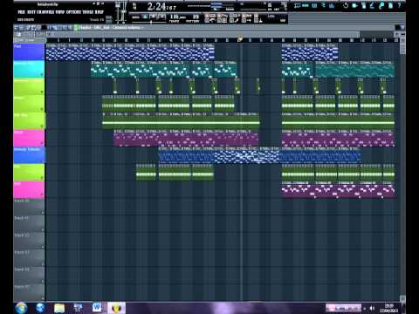
Task: Select the purple clip on the ninth track
Action: tap(338, 189)
